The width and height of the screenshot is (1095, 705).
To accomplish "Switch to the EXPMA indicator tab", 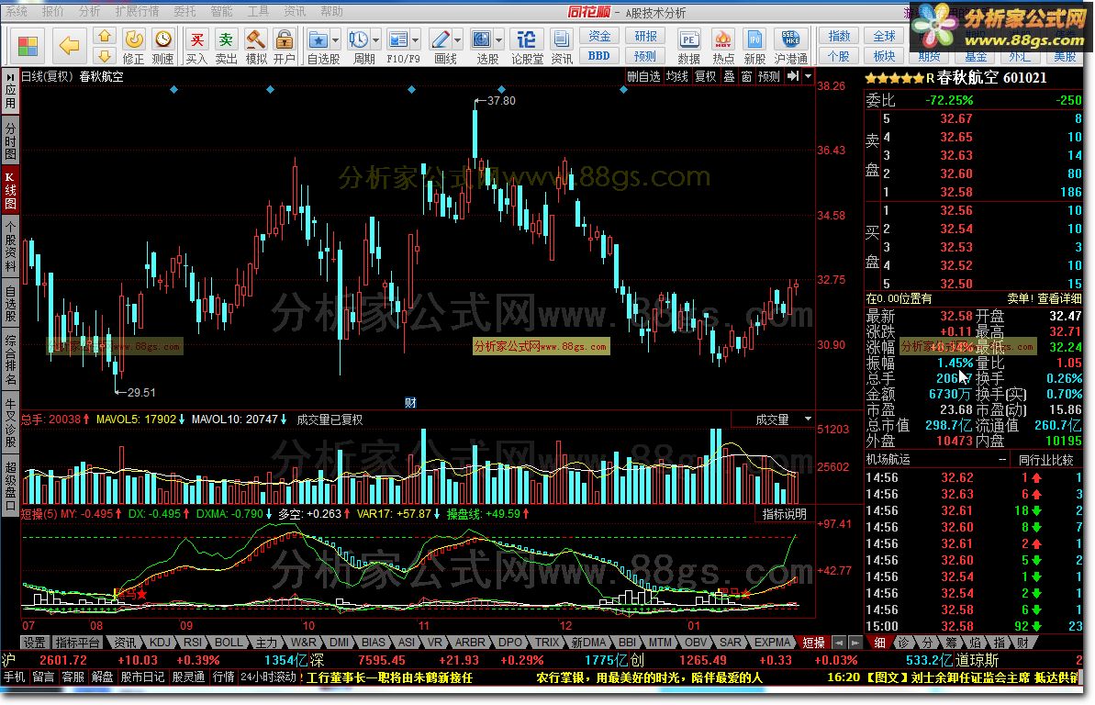I will (x=772, y=642).
